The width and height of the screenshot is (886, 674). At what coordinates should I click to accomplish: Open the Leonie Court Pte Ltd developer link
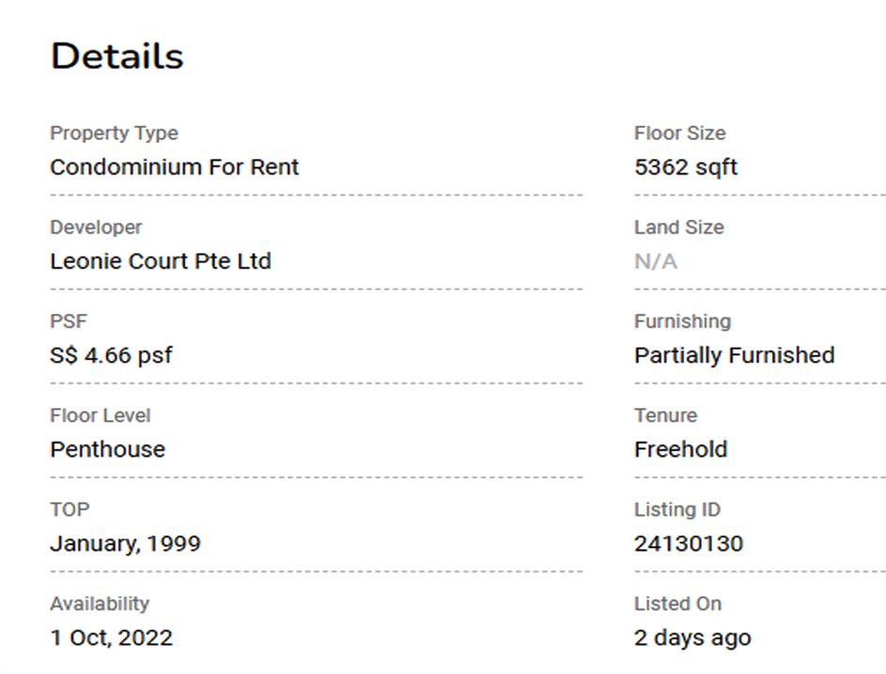click(160, 261)
